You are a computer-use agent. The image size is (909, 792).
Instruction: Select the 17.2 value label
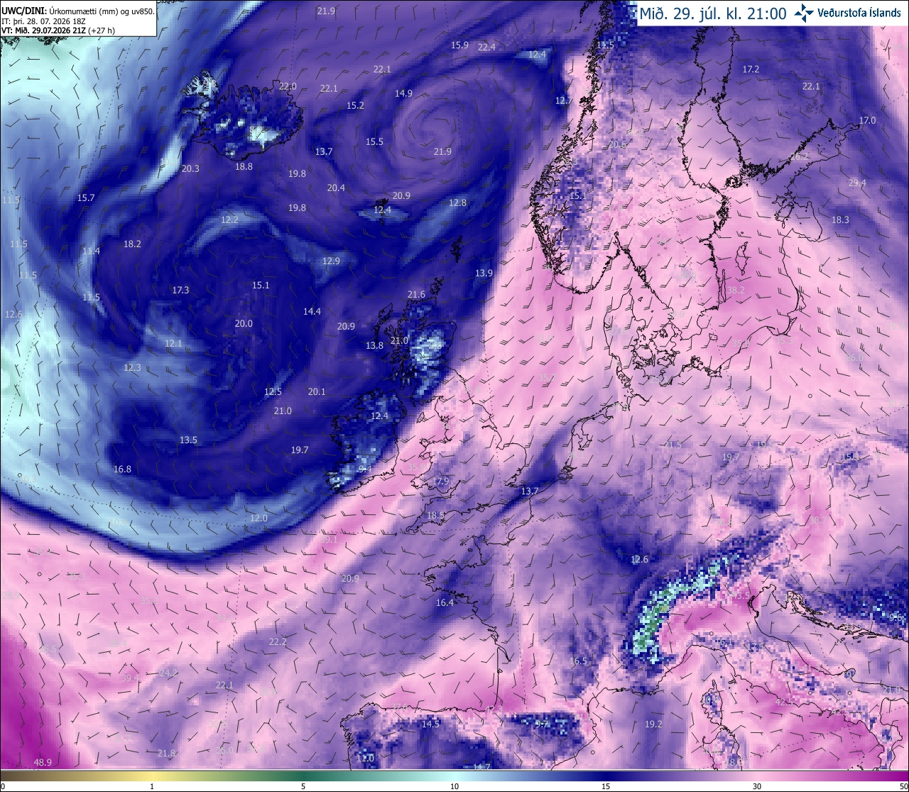click(751, 69)
